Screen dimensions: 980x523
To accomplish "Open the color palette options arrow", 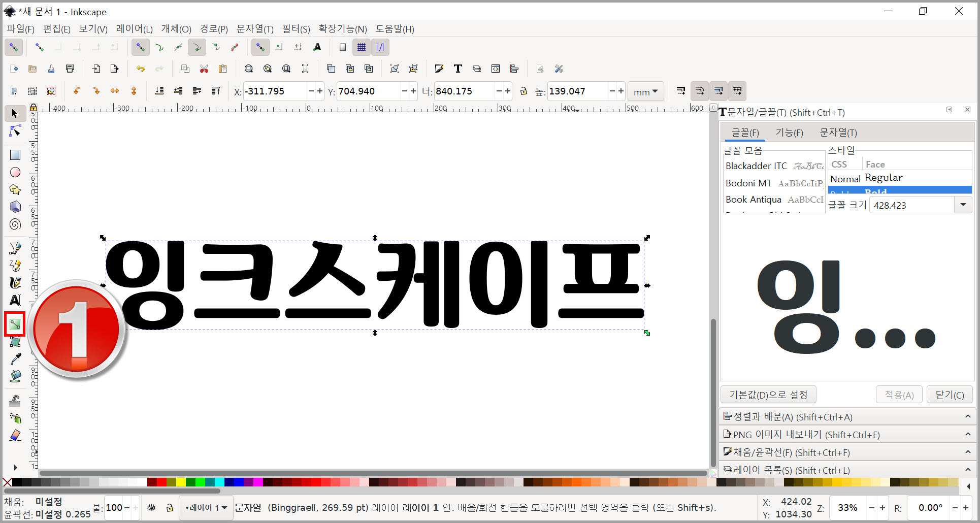I will point(969,486).
